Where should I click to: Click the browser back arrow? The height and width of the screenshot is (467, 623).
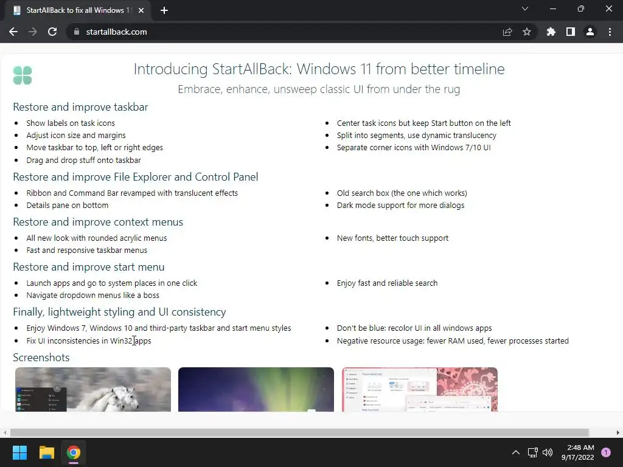13,32
